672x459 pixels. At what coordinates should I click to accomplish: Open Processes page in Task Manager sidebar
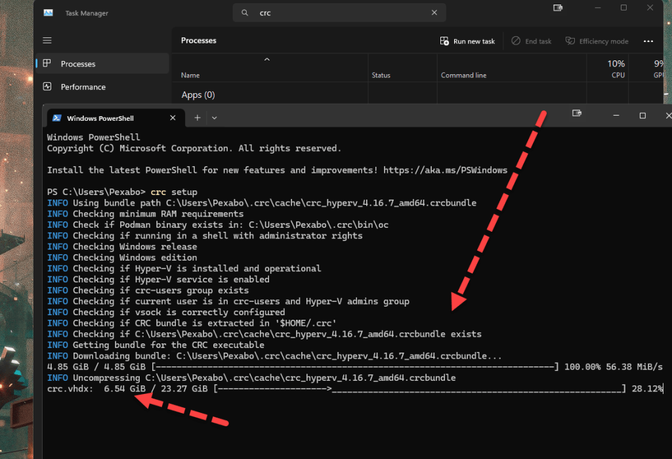coord(102,64)
